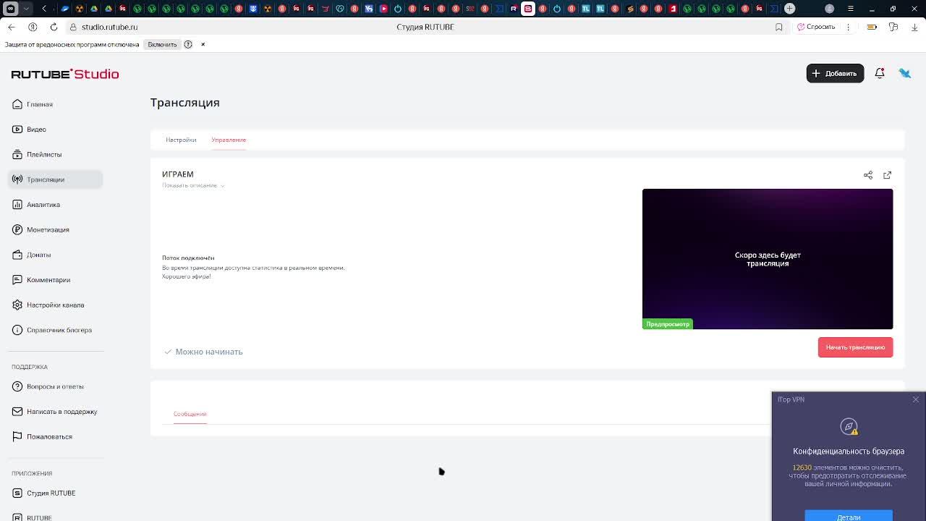Dismiss the malware protection bar

(203, 44)
